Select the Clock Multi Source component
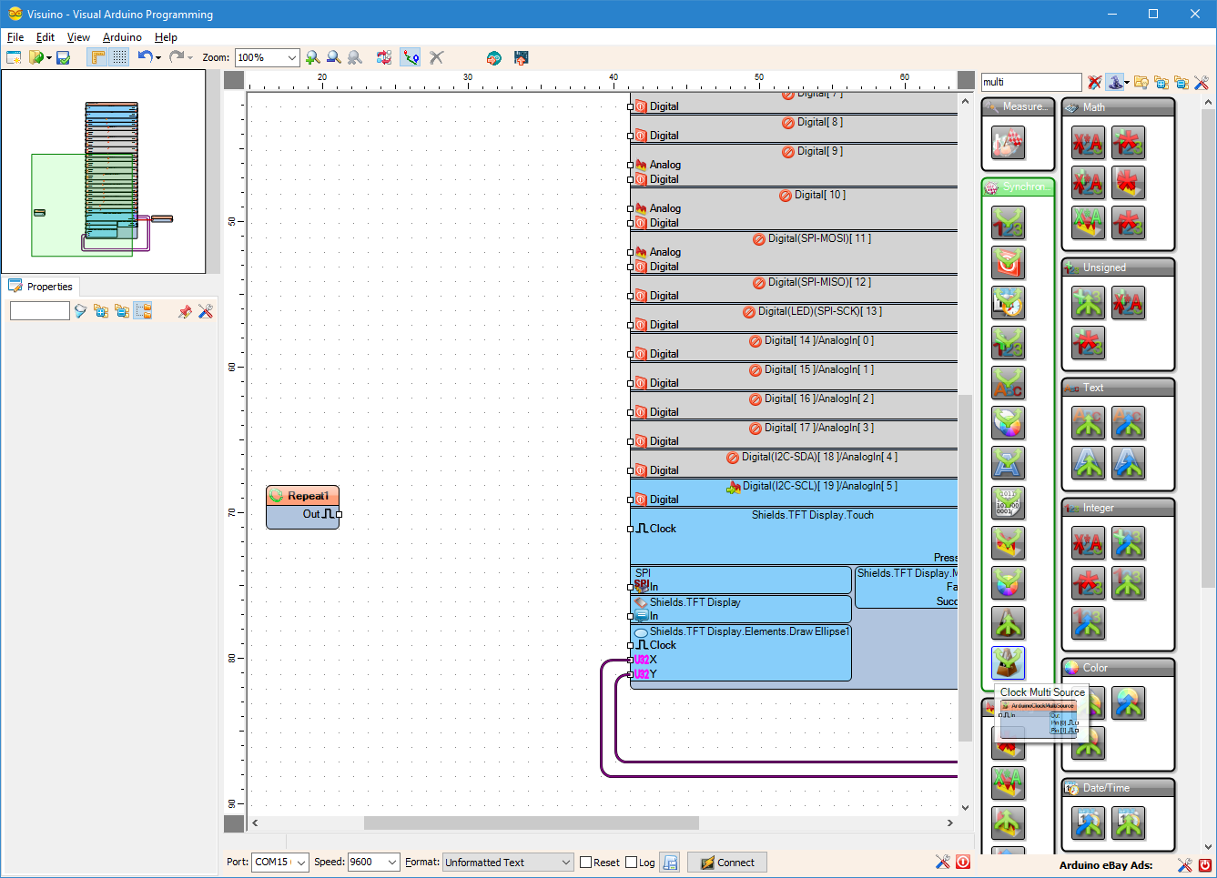This screenshot has height=878, width=1217. [1008, 664]
